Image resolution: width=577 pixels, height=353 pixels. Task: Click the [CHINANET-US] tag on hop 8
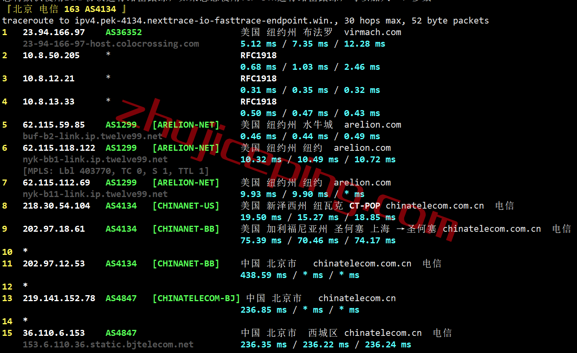point(186,206)
